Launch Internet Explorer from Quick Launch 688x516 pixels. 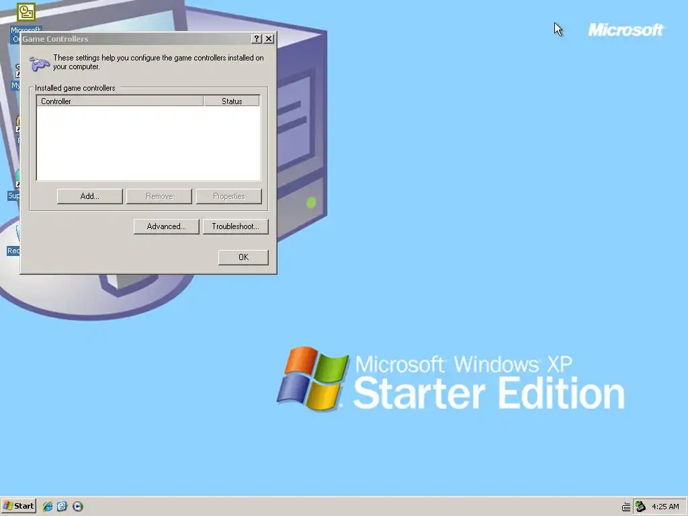(x=48, y=507)
